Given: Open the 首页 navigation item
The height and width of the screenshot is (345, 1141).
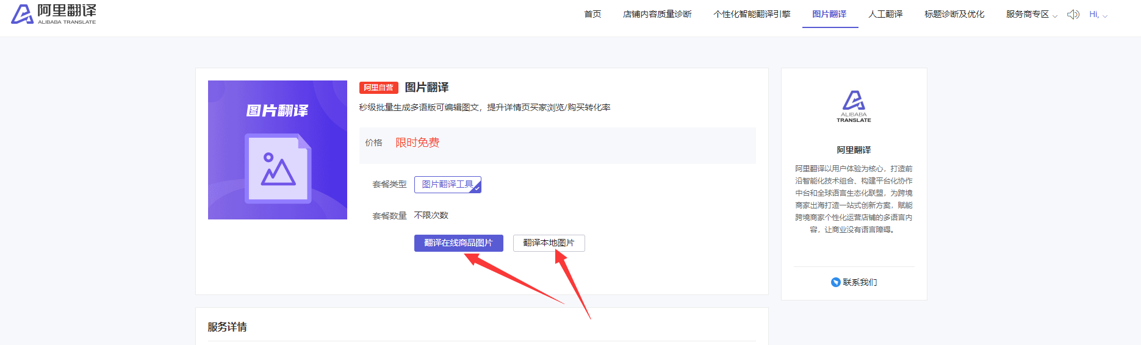Looking at the screenshot, I should pos(592,14).
